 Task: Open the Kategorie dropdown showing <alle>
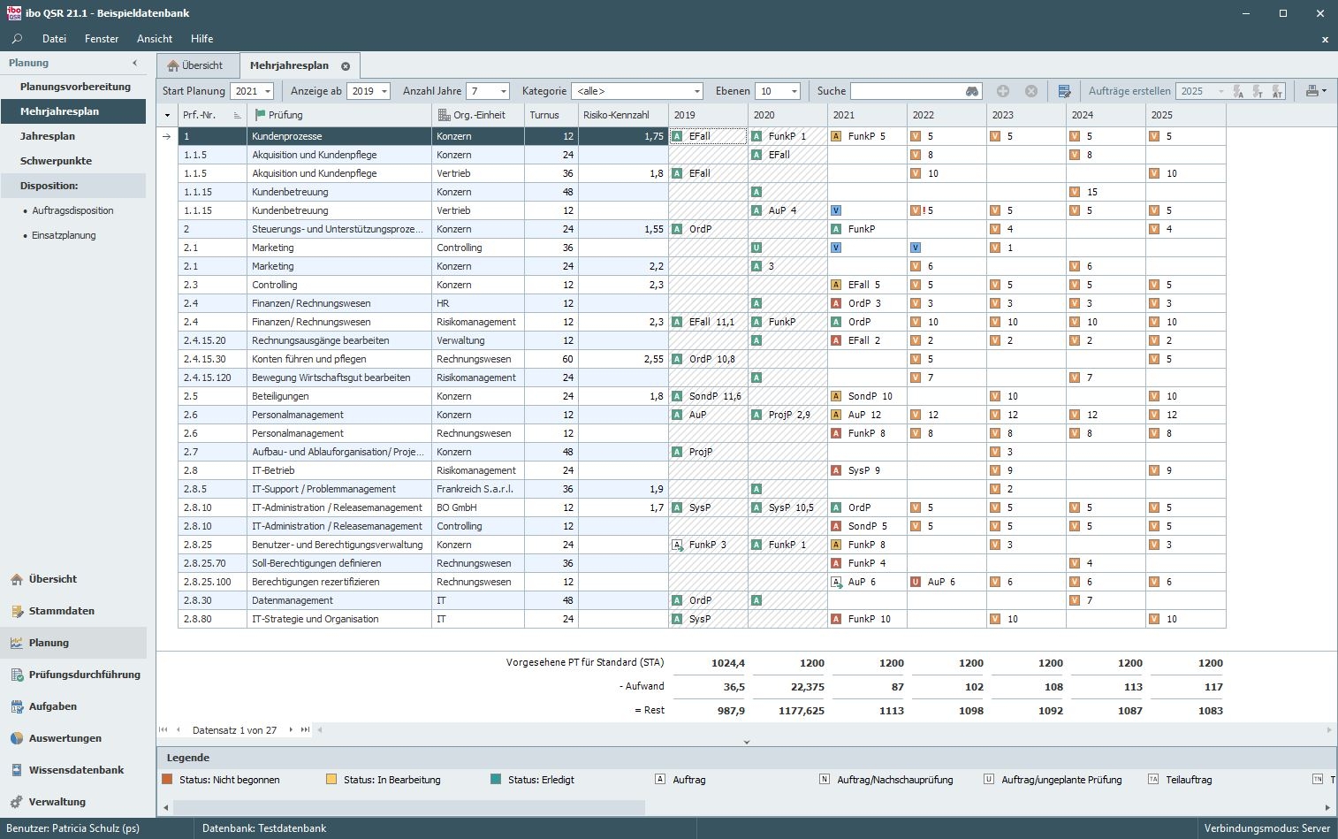[x=697, y=91]
